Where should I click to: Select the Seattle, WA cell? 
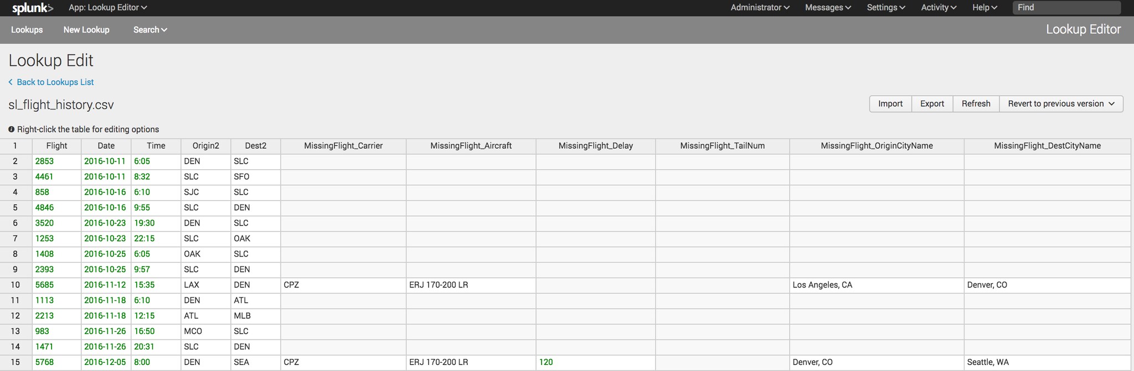point(1048,363)
